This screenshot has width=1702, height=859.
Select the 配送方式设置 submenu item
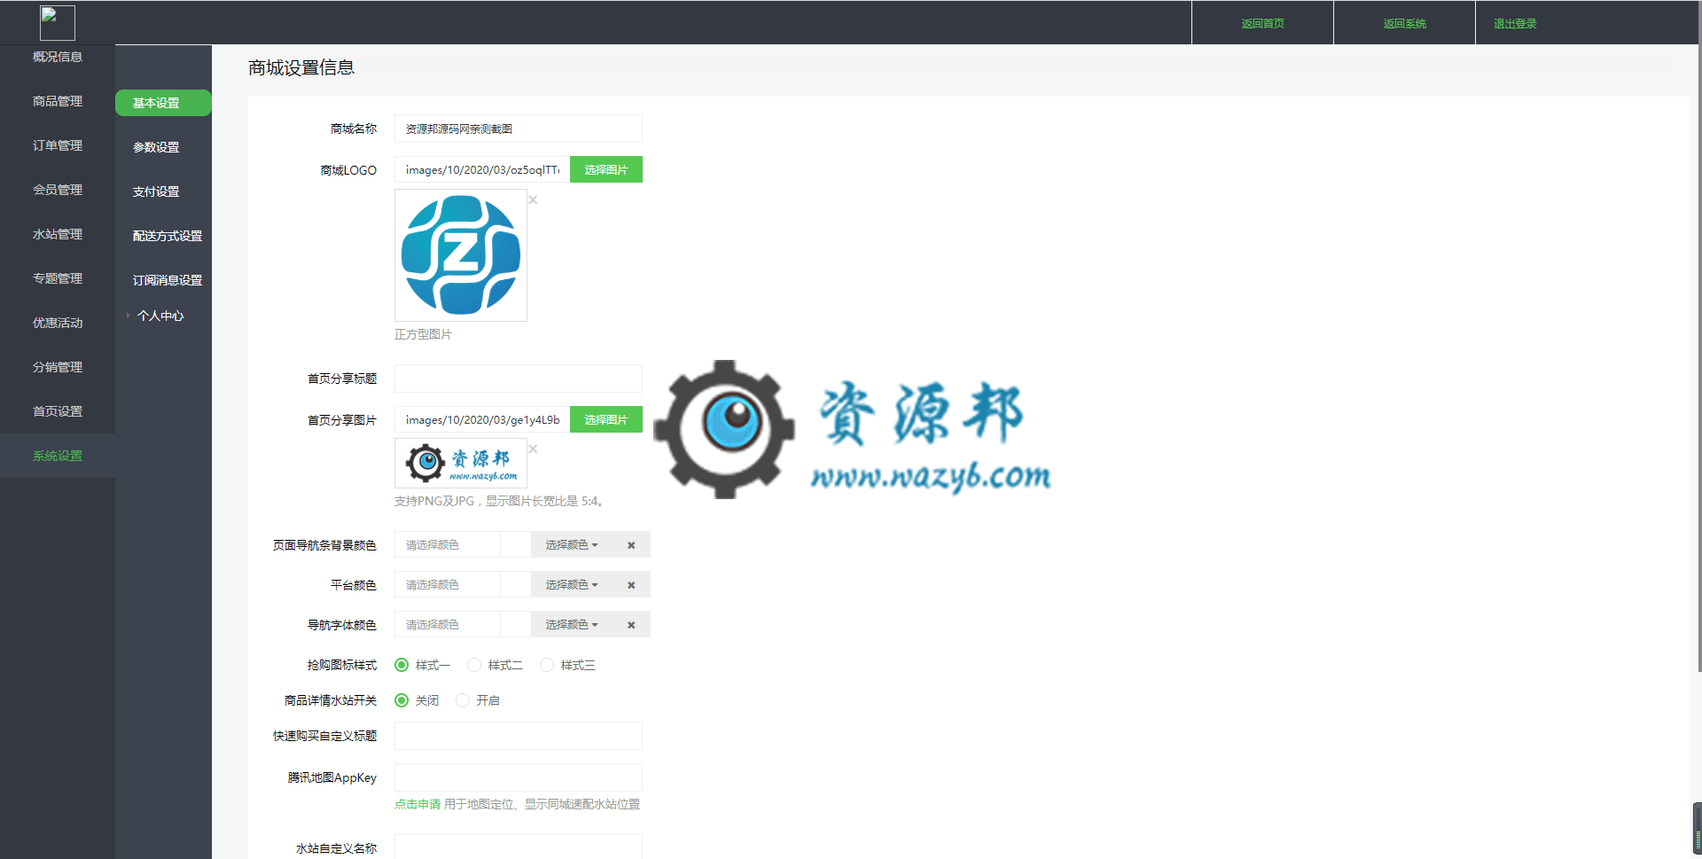[x=168, y=236]
